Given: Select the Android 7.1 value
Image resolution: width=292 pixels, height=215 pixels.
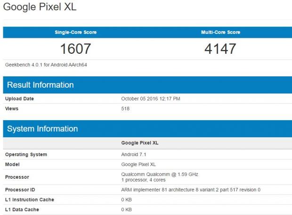Looking at the screenshot, I should click(135, 155).
